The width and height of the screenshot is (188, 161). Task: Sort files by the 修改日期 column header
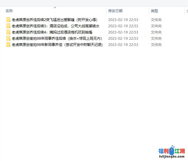pyautogui.click(x=115, y=11)
